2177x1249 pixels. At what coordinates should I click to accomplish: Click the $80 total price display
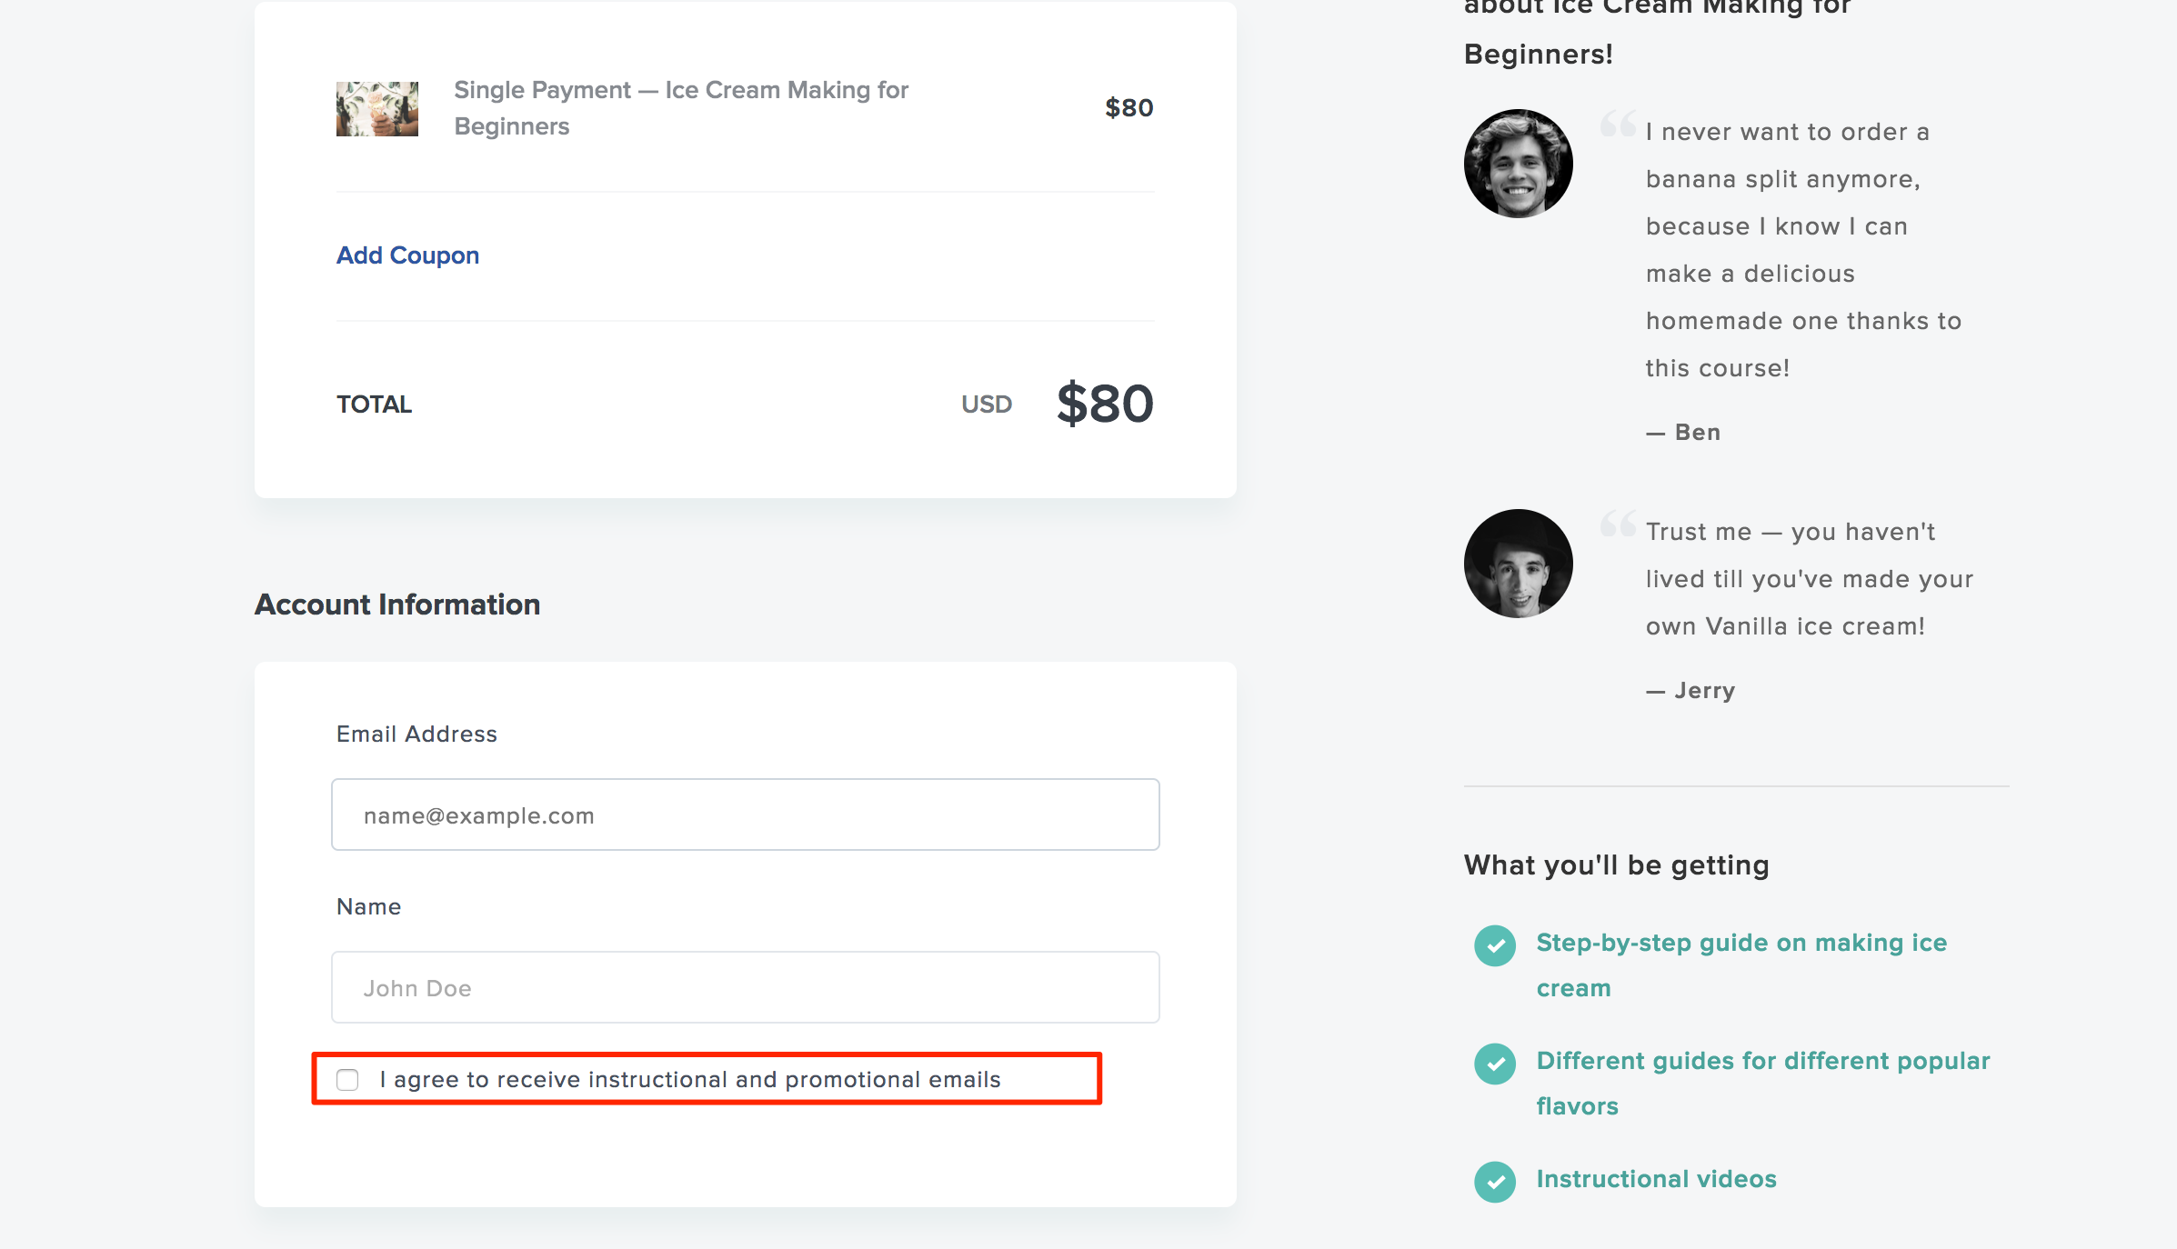click(x=1102, y=400)
